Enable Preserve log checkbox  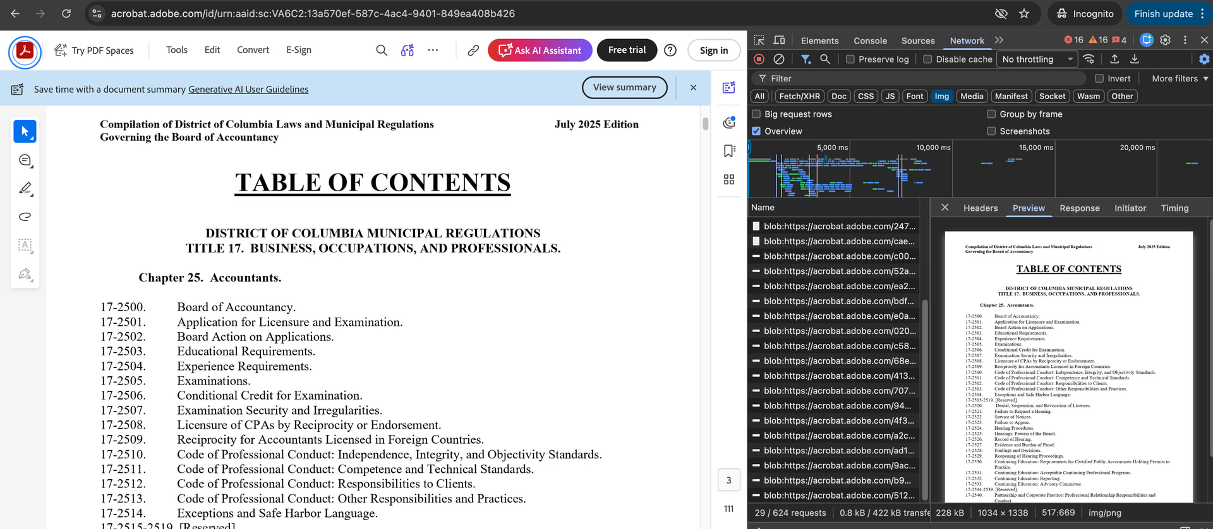(850, 59)
